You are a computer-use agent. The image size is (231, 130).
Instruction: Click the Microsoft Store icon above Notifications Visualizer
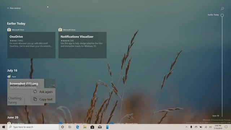[x=60, y=30]
